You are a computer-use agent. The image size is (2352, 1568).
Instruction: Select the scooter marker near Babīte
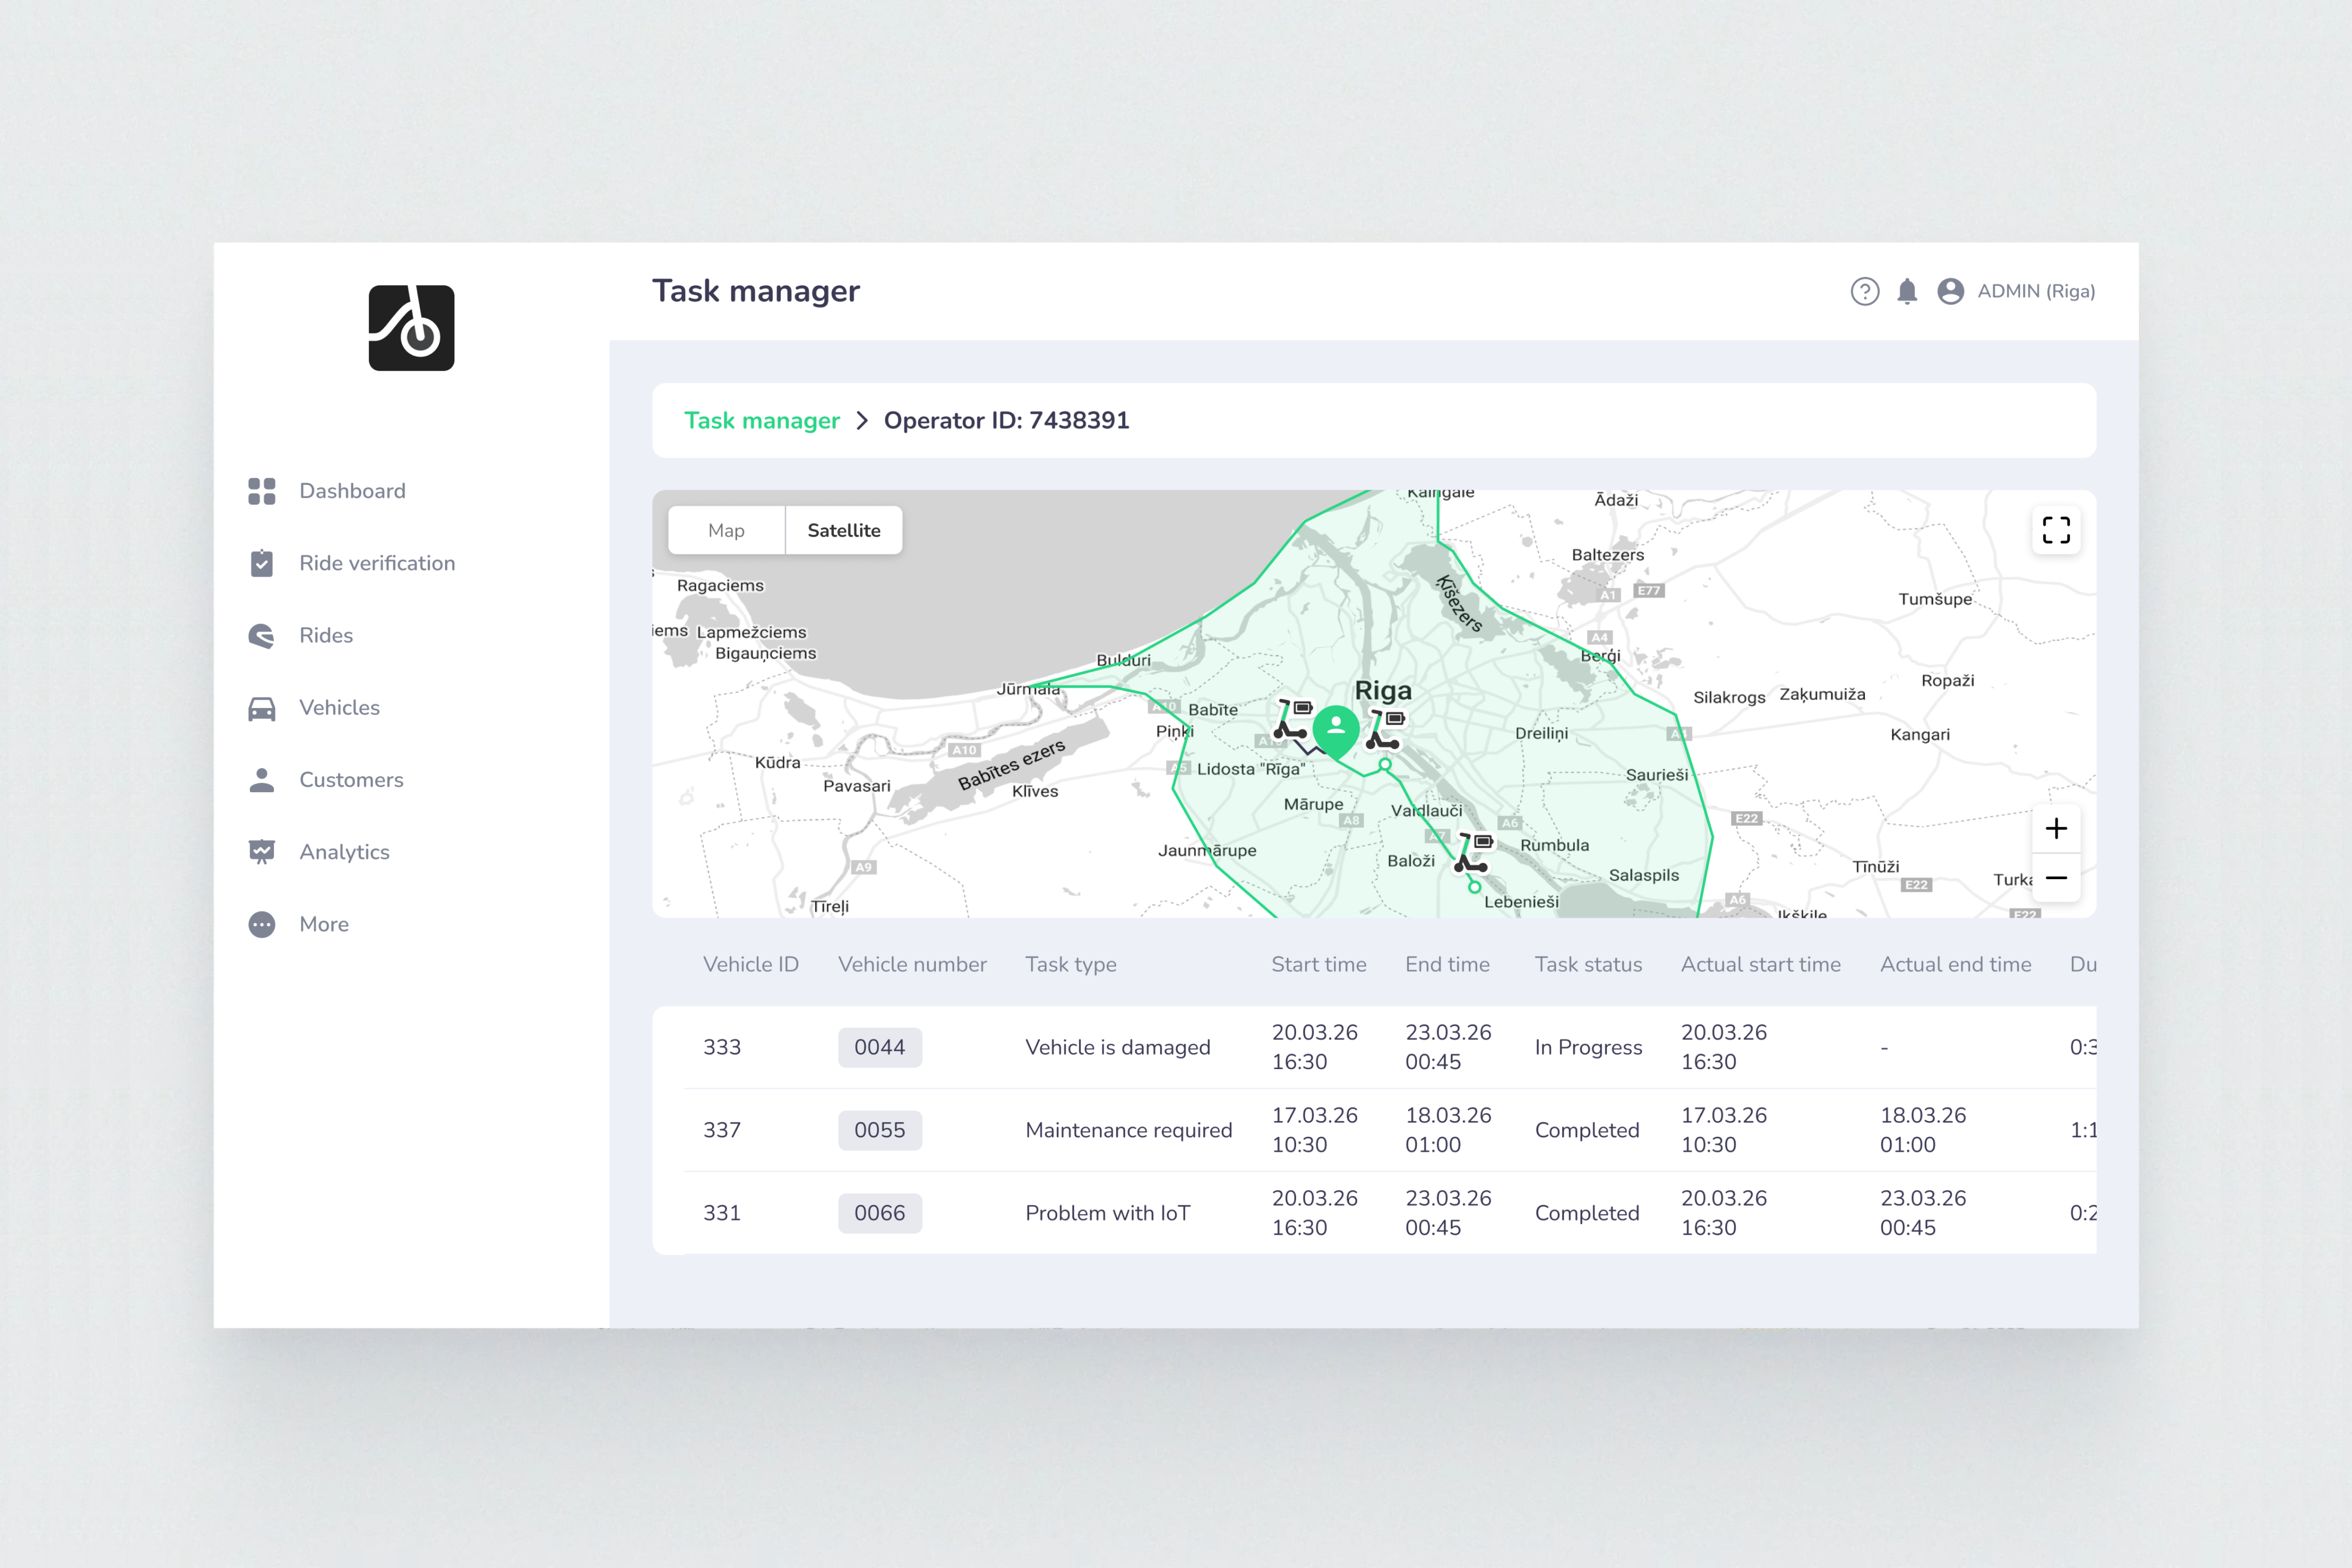pyautogui.click(x=1292, y=719)
